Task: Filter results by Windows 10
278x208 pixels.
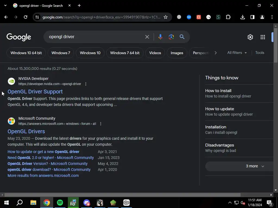Action: [90, 53]
